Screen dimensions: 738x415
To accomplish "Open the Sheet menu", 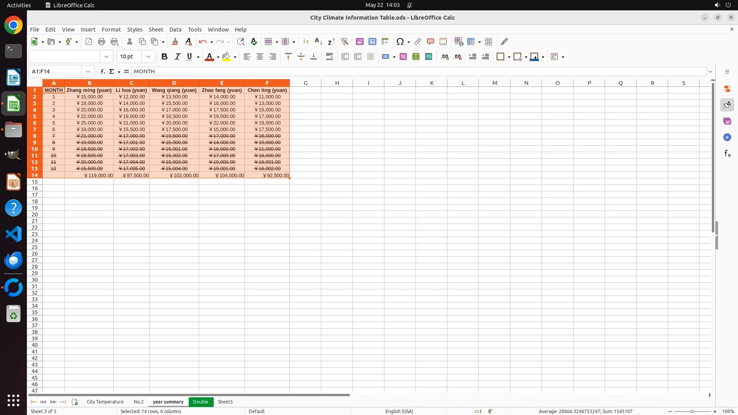I will (x=156, y=30).
